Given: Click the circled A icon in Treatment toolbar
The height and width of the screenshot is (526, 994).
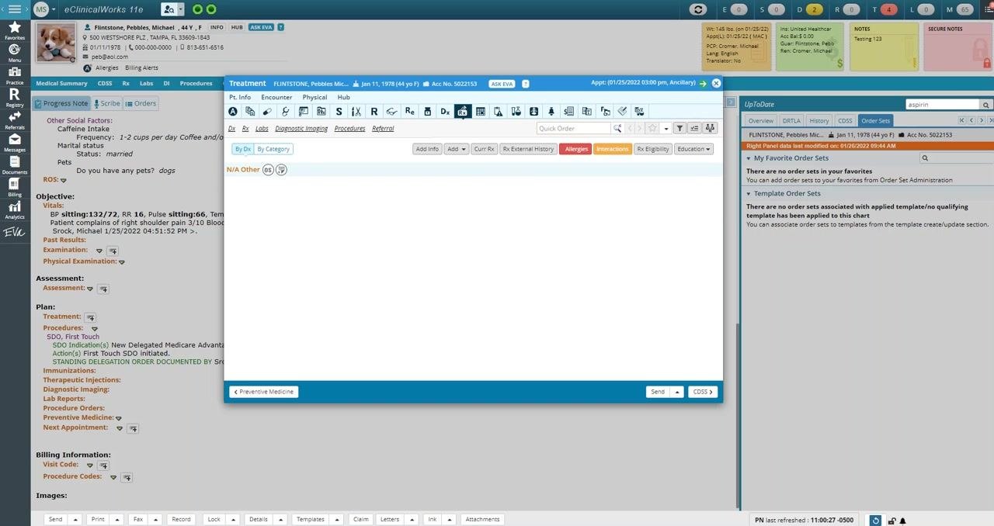Looking at the screenshot, I should [x=232, y=112].
